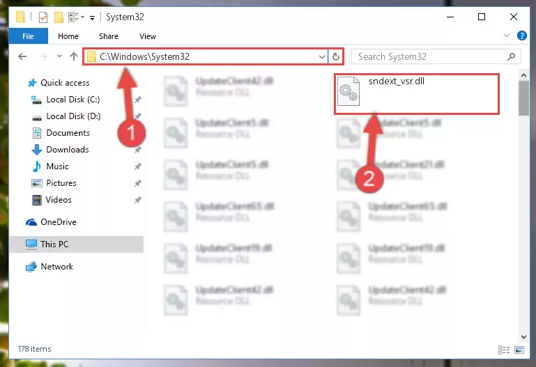Viewport: 536px width, 367px height.
Task: Click the pin icon beside Pictures
Action: pyautogui.click(x=137, y=183)
